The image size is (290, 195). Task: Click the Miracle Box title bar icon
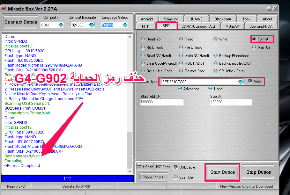tap(4, 9)
